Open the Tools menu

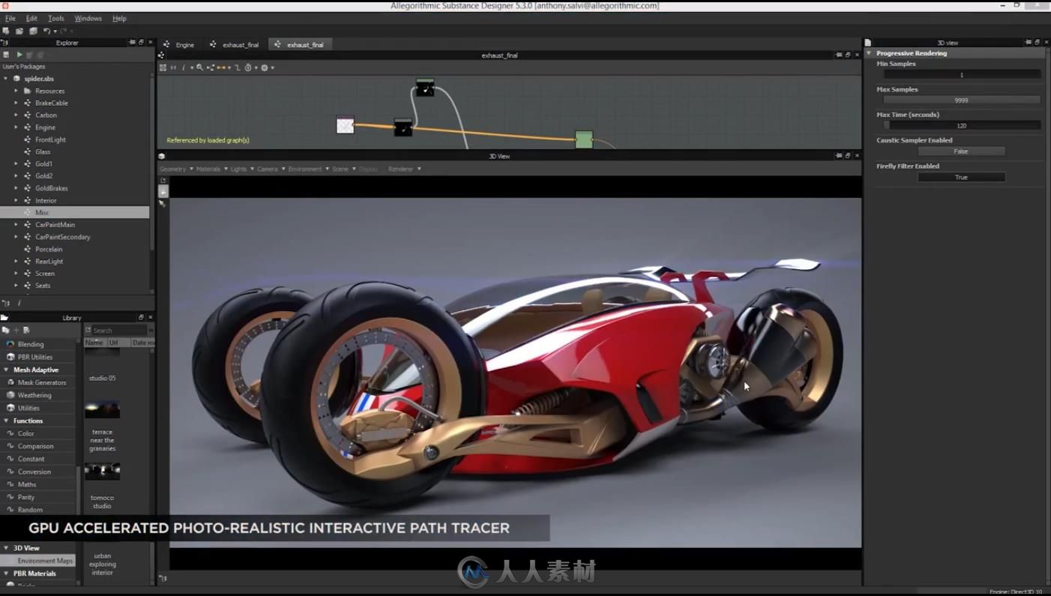coord(56,18)
